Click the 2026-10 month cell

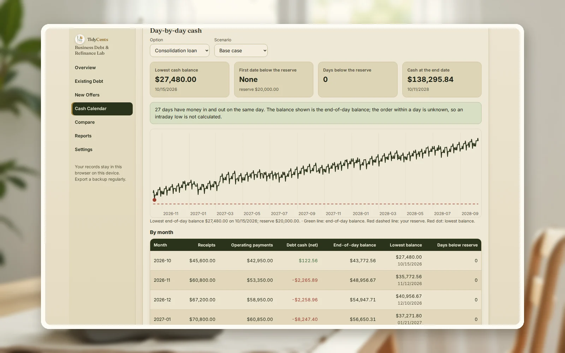click(x=162, y=261)
